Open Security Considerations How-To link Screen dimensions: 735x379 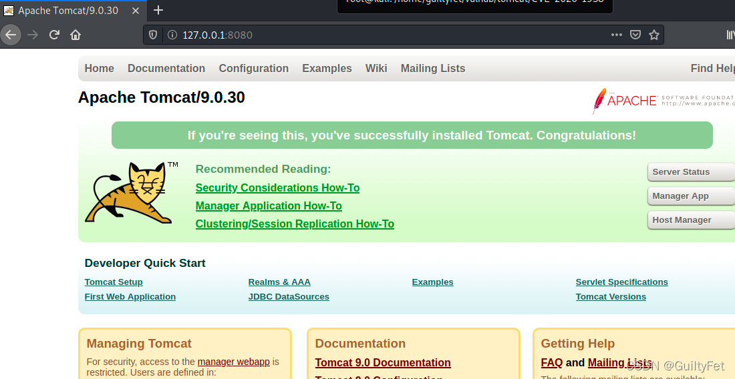[277, 187]
